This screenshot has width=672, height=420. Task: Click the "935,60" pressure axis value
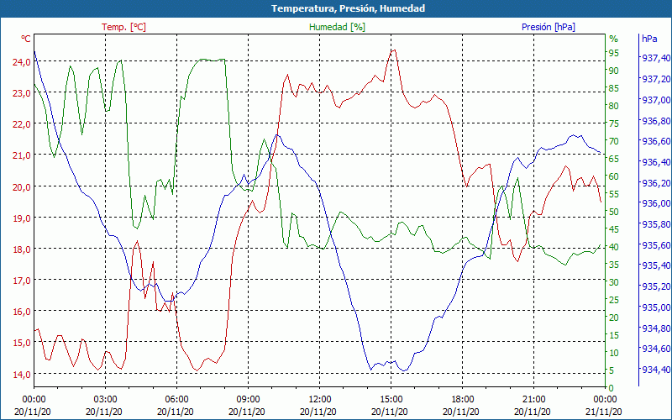click(x=656, y=245)
